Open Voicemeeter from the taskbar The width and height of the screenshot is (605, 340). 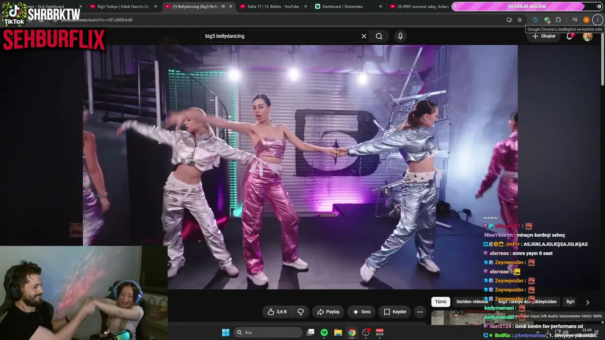380,332
